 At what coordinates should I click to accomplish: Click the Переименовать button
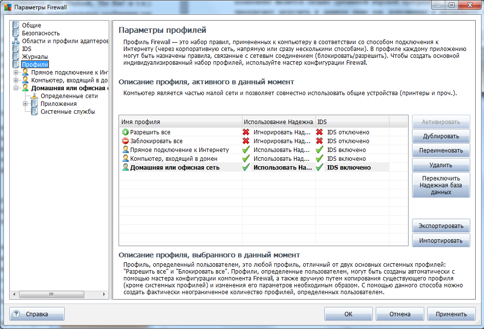click(x=441, y=151)
